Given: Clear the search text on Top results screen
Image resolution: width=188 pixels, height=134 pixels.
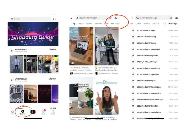Looking at the screenshot, I should tap(110, 18).
